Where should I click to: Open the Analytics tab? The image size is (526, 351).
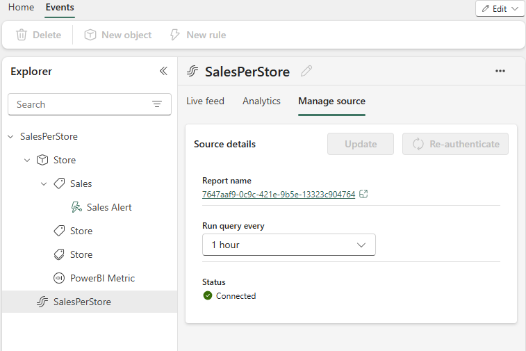261,101
